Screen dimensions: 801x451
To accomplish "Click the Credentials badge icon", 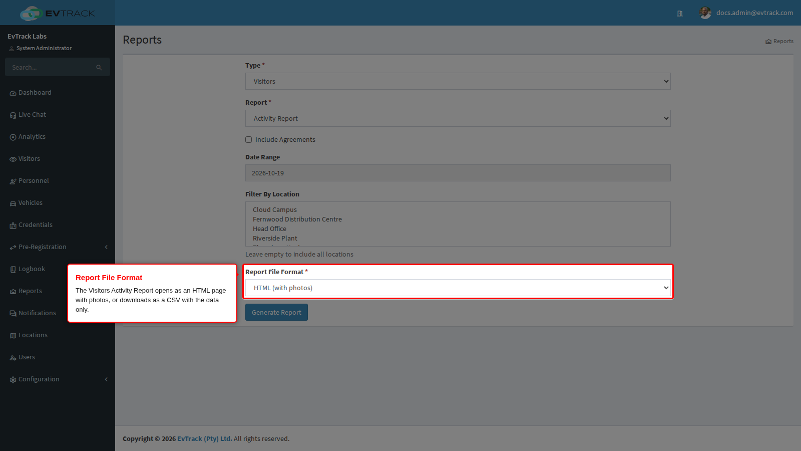I will (13, 225).
